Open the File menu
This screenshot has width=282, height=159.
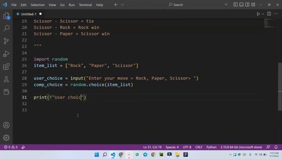[14, 5]
